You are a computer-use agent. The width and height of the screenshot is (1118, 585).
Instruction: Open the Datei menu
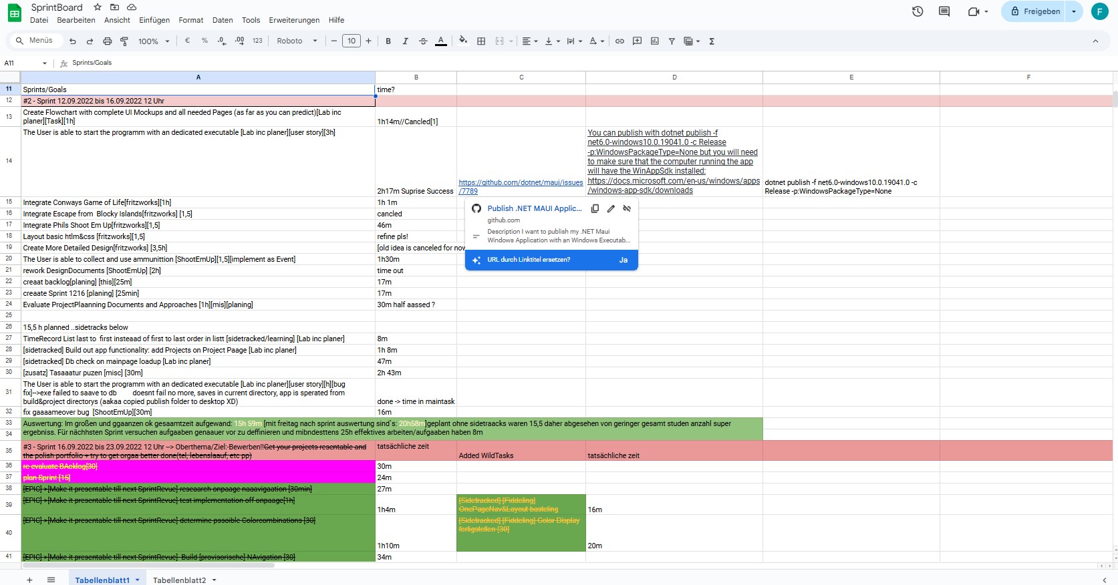pos(39,20)
